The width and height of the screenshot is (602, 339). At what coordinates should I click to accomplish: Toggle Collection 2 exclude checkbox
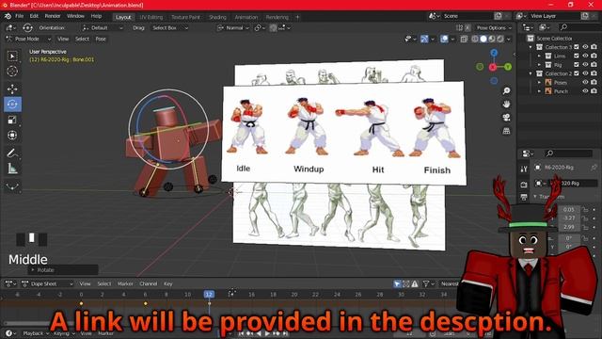[577, 73]
